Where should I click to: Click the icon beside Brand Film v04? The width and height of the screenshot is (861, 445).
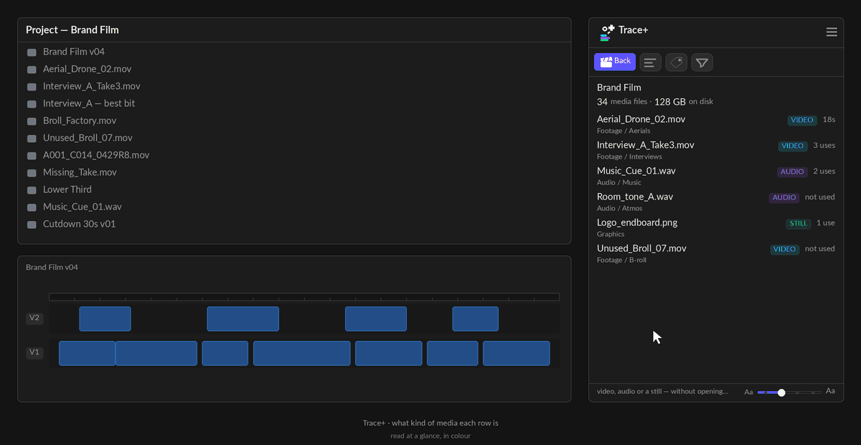pyautogui.click(x=32, y=52)
